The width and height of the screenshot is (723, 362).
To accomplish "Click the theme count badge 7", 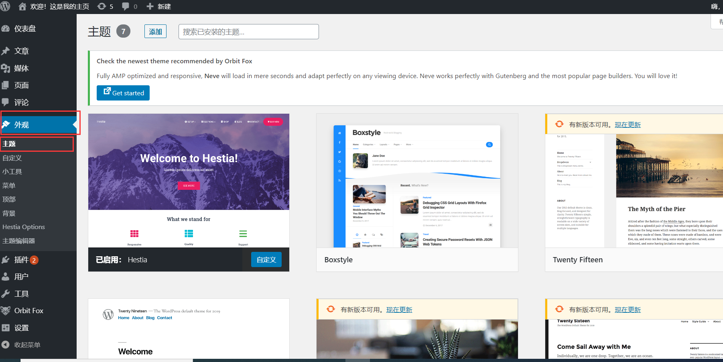I will pyautogui.click(x=123, y=31).
